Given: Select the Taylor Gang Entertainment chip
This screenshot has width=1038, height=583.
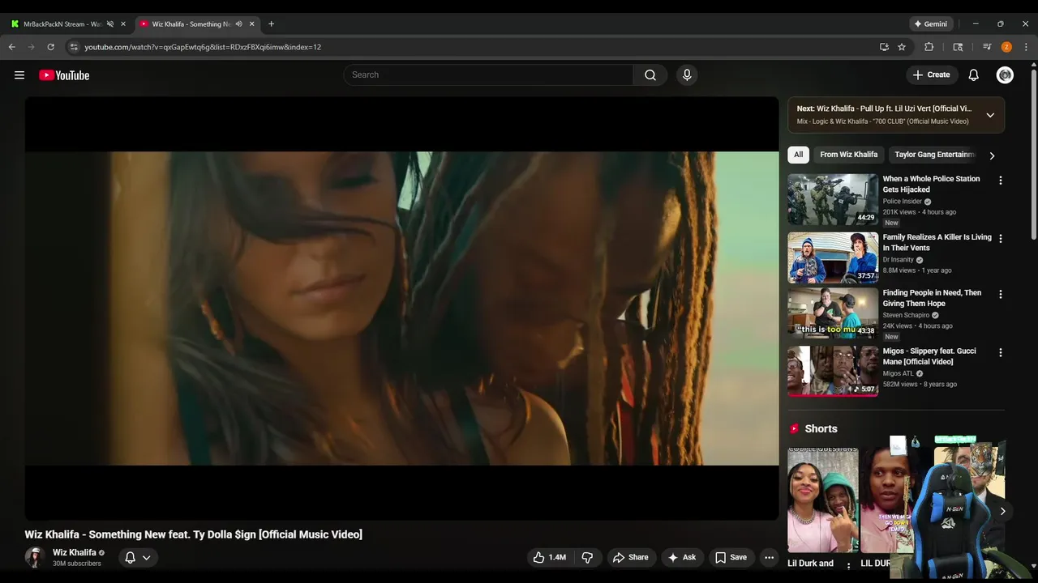Looking at the screenshot, I should (934, 155).
